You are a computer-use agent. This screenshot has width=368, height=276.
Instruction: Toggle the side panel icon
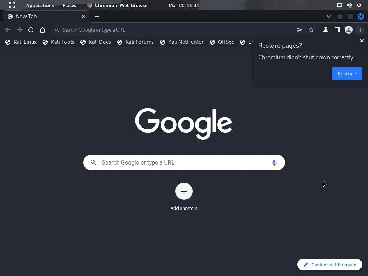click(x=337, y=30)
